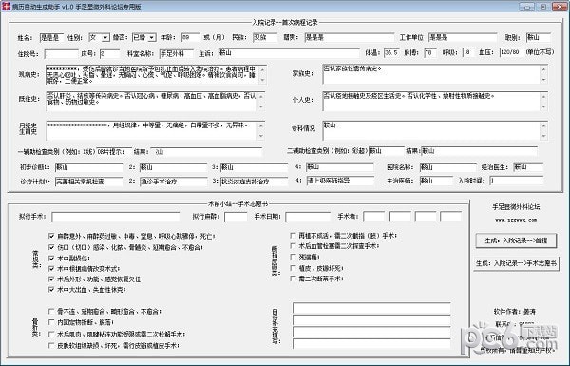This screenshot has height=366, width=570.
Task: Click the 拟行手术 planned surgery field
Action: [x=116, y=217]
